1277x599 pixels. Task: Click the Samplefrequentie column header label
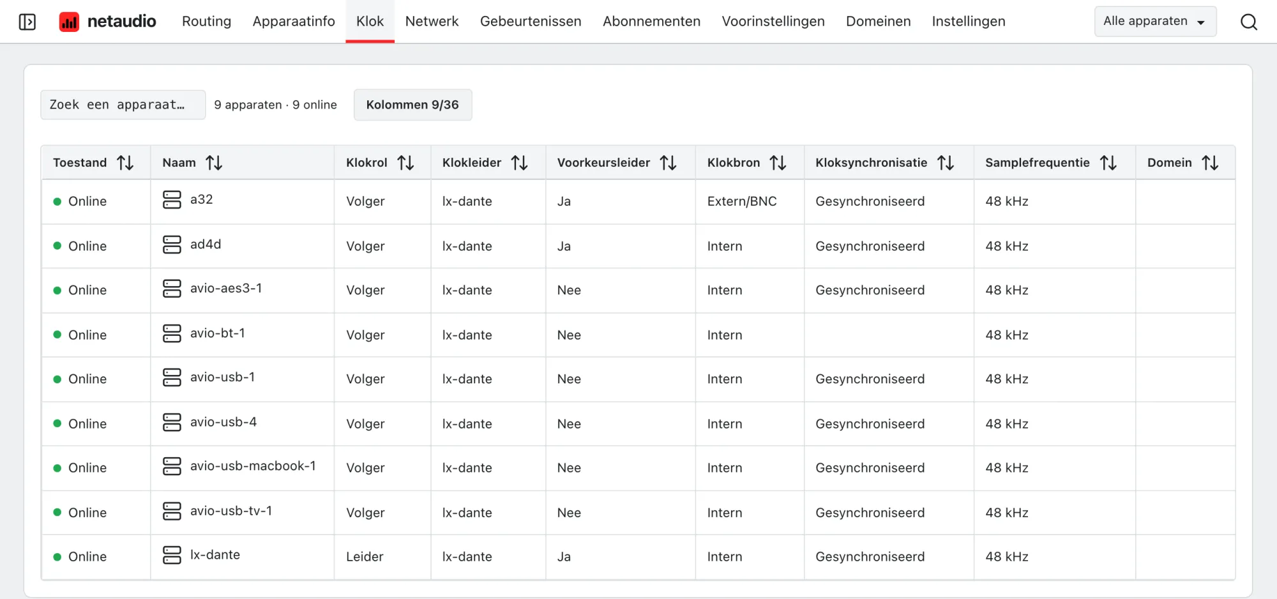coord(1037,163)
